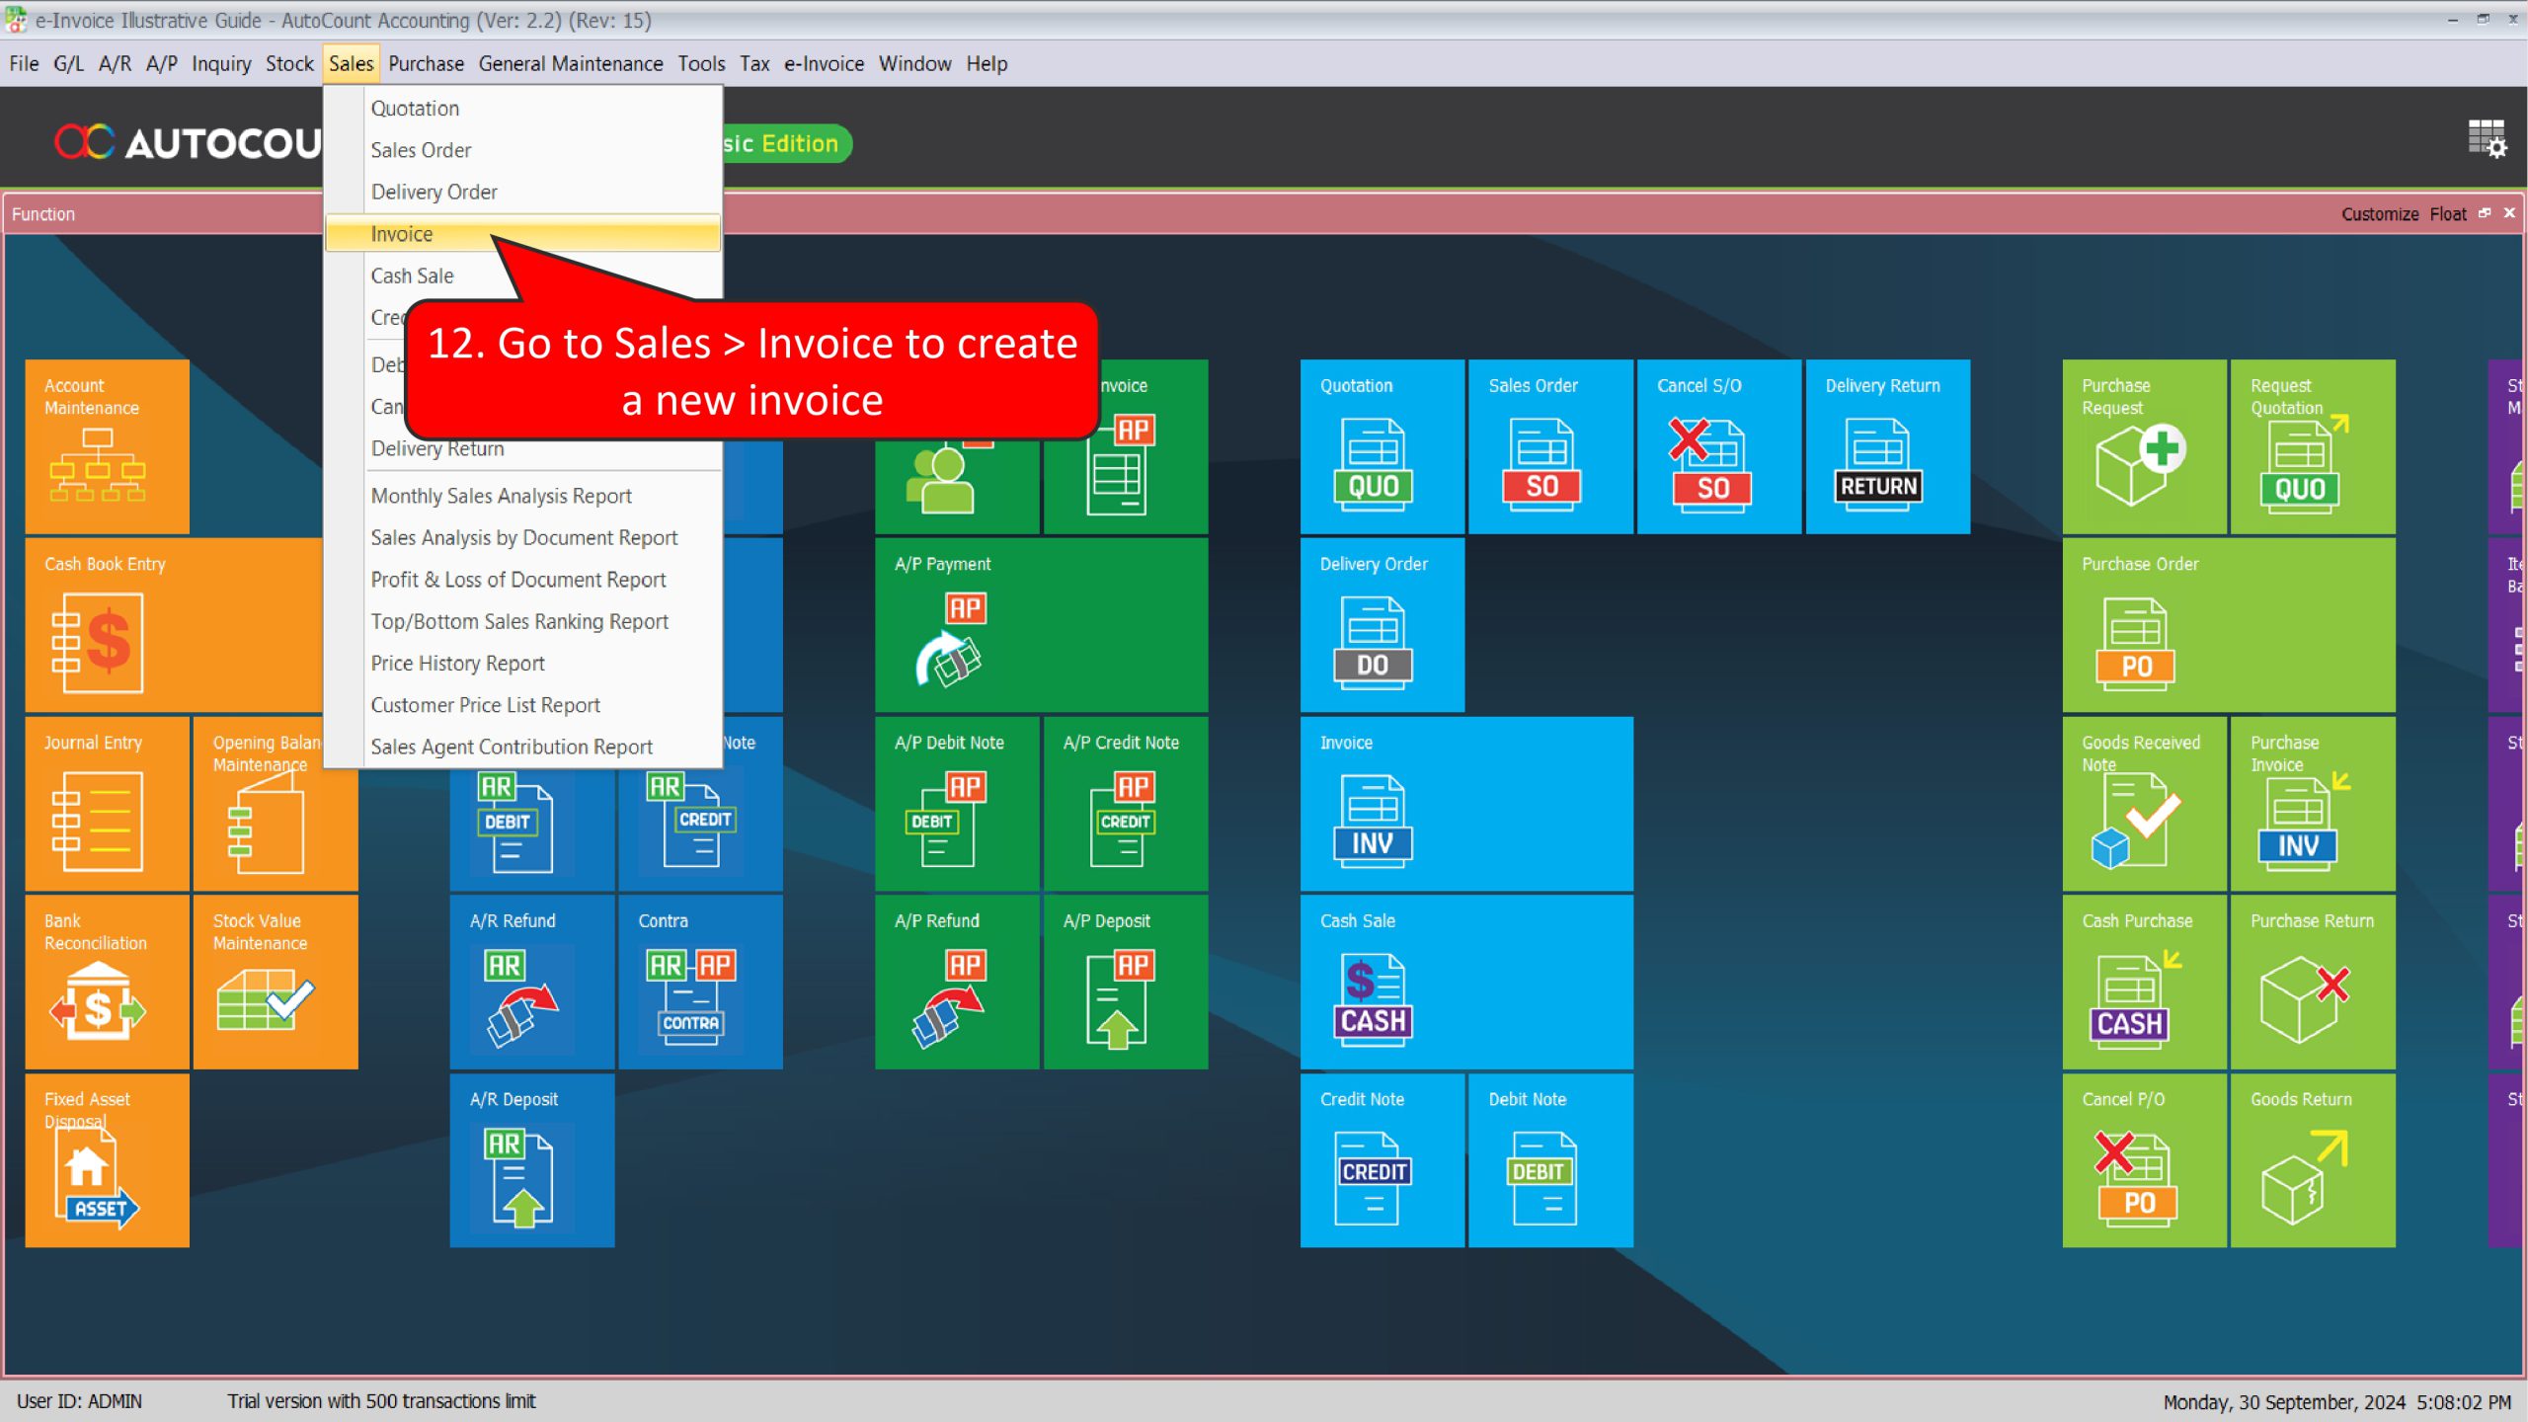Open Sales Analysis by Document Report
Screen dimensions: 2528x1422
pyautogui.click(x=522, y=537)
